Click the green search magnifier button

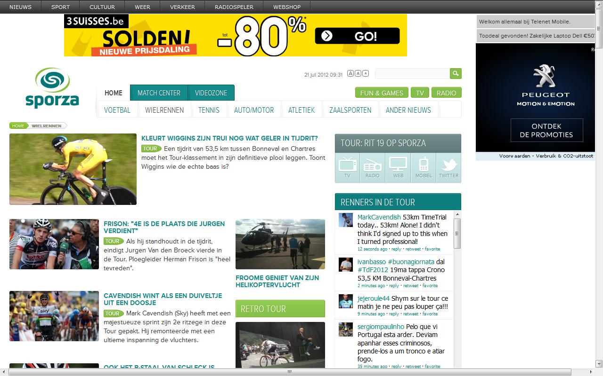[x=456, y=73]
